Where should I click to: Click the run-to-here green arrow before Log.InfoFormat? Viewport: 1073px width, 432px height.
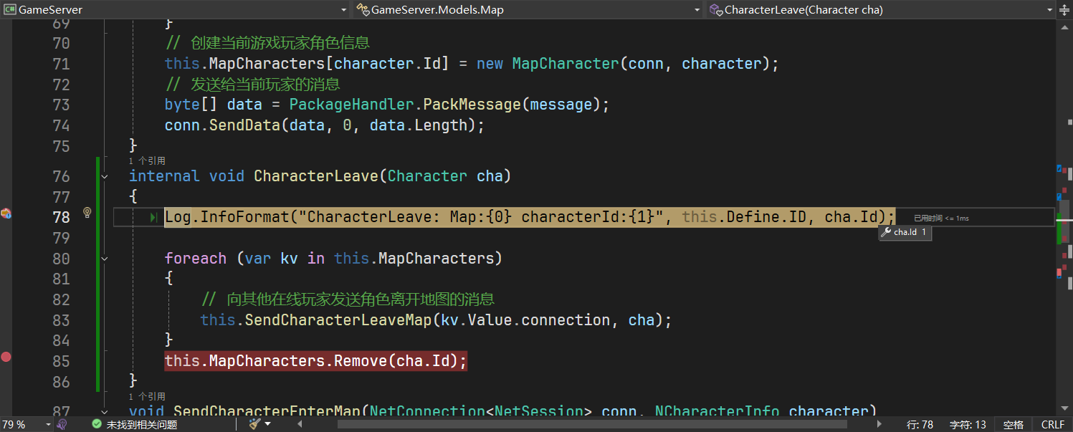(154, 217)
